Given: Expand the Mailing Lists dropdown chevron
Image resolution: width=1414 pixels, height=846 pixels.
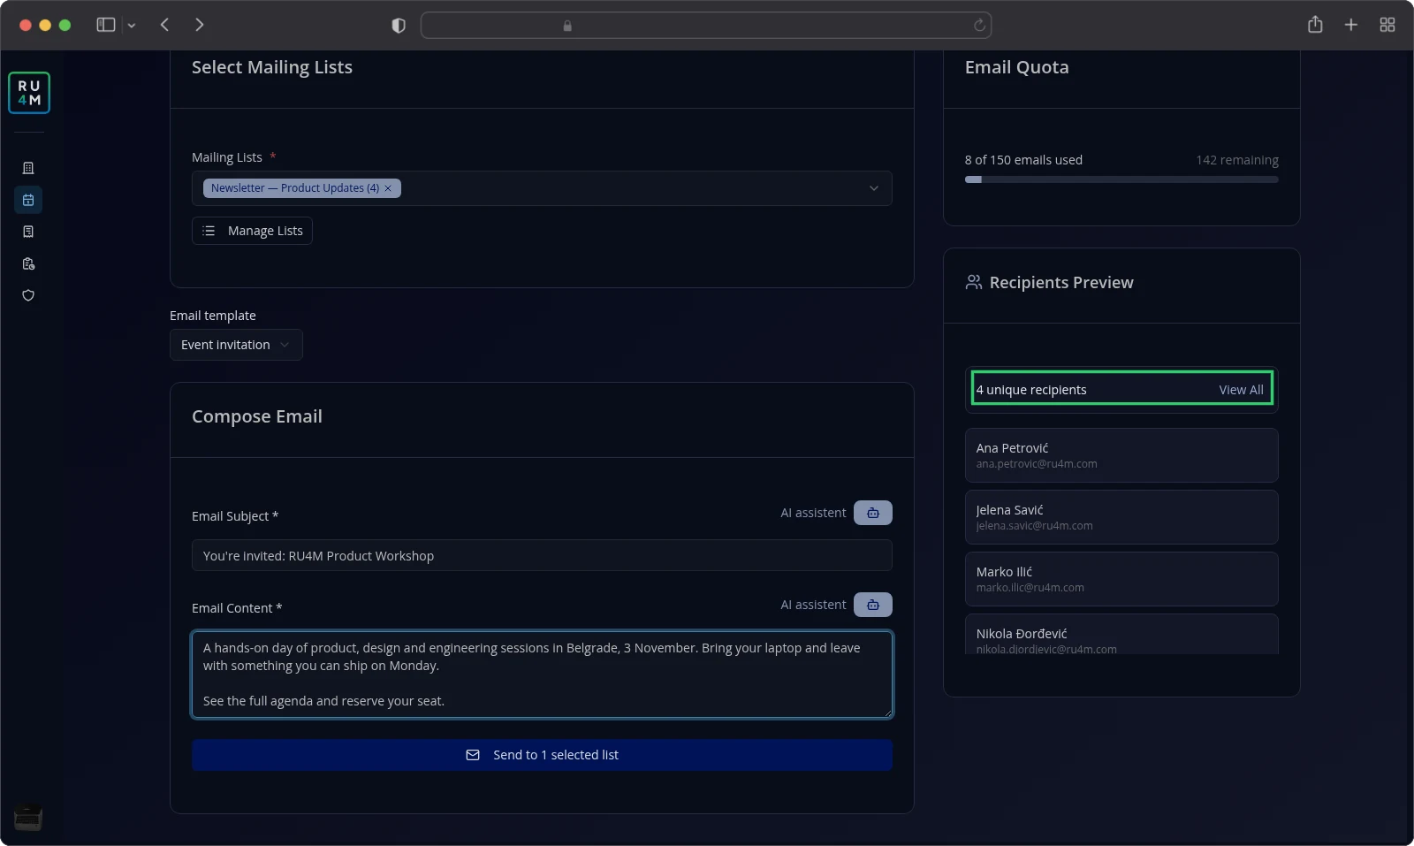Looking at the screenshot, I should point(873,188).
